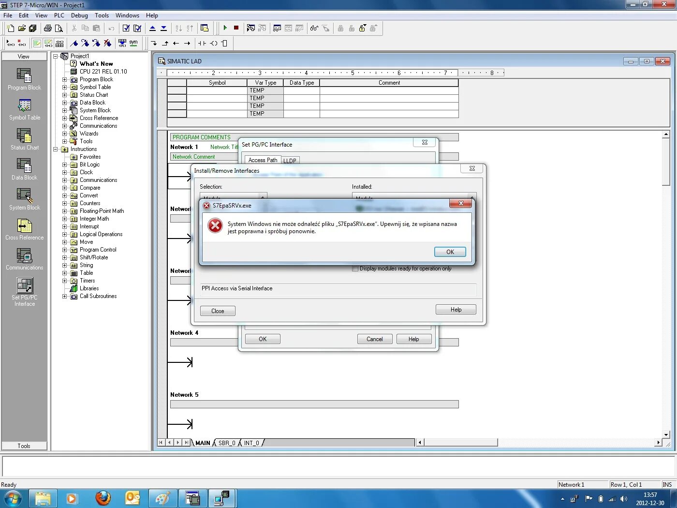Put PLC in RUN mode (green play)
677x508 pixels.
pyautogui.click(x=225, y=28)
